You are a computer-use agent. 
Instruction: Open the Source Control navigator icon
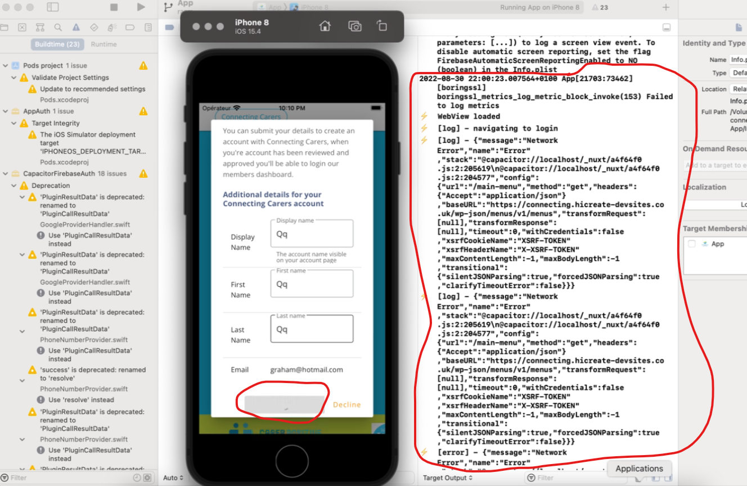point(22,27)
